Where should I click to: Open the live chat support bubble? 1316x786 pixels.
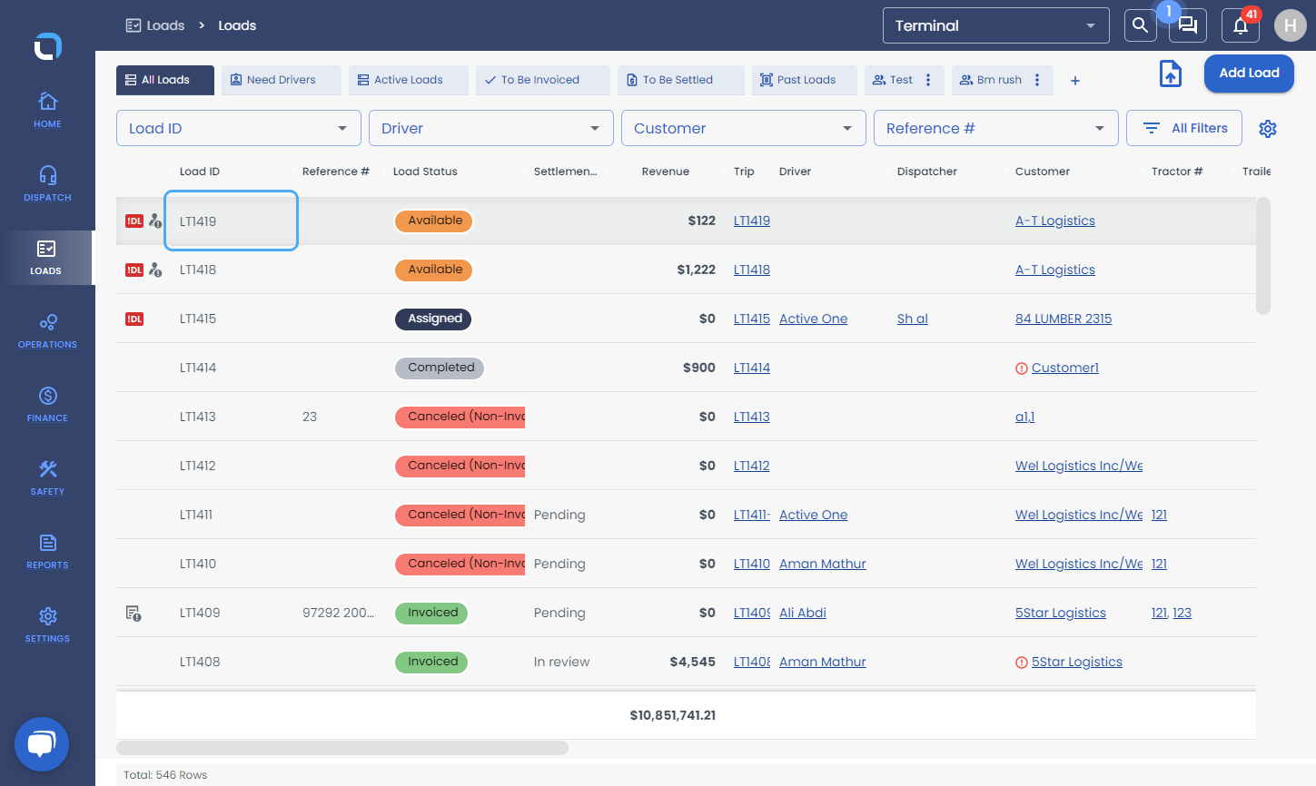tap(42, 744)
